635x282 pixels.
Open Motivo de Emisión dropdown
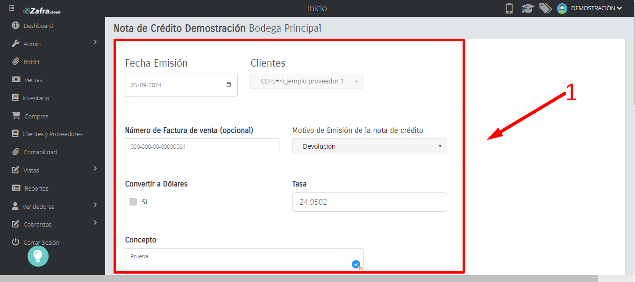pyautogui.click(x=370, y=146)
